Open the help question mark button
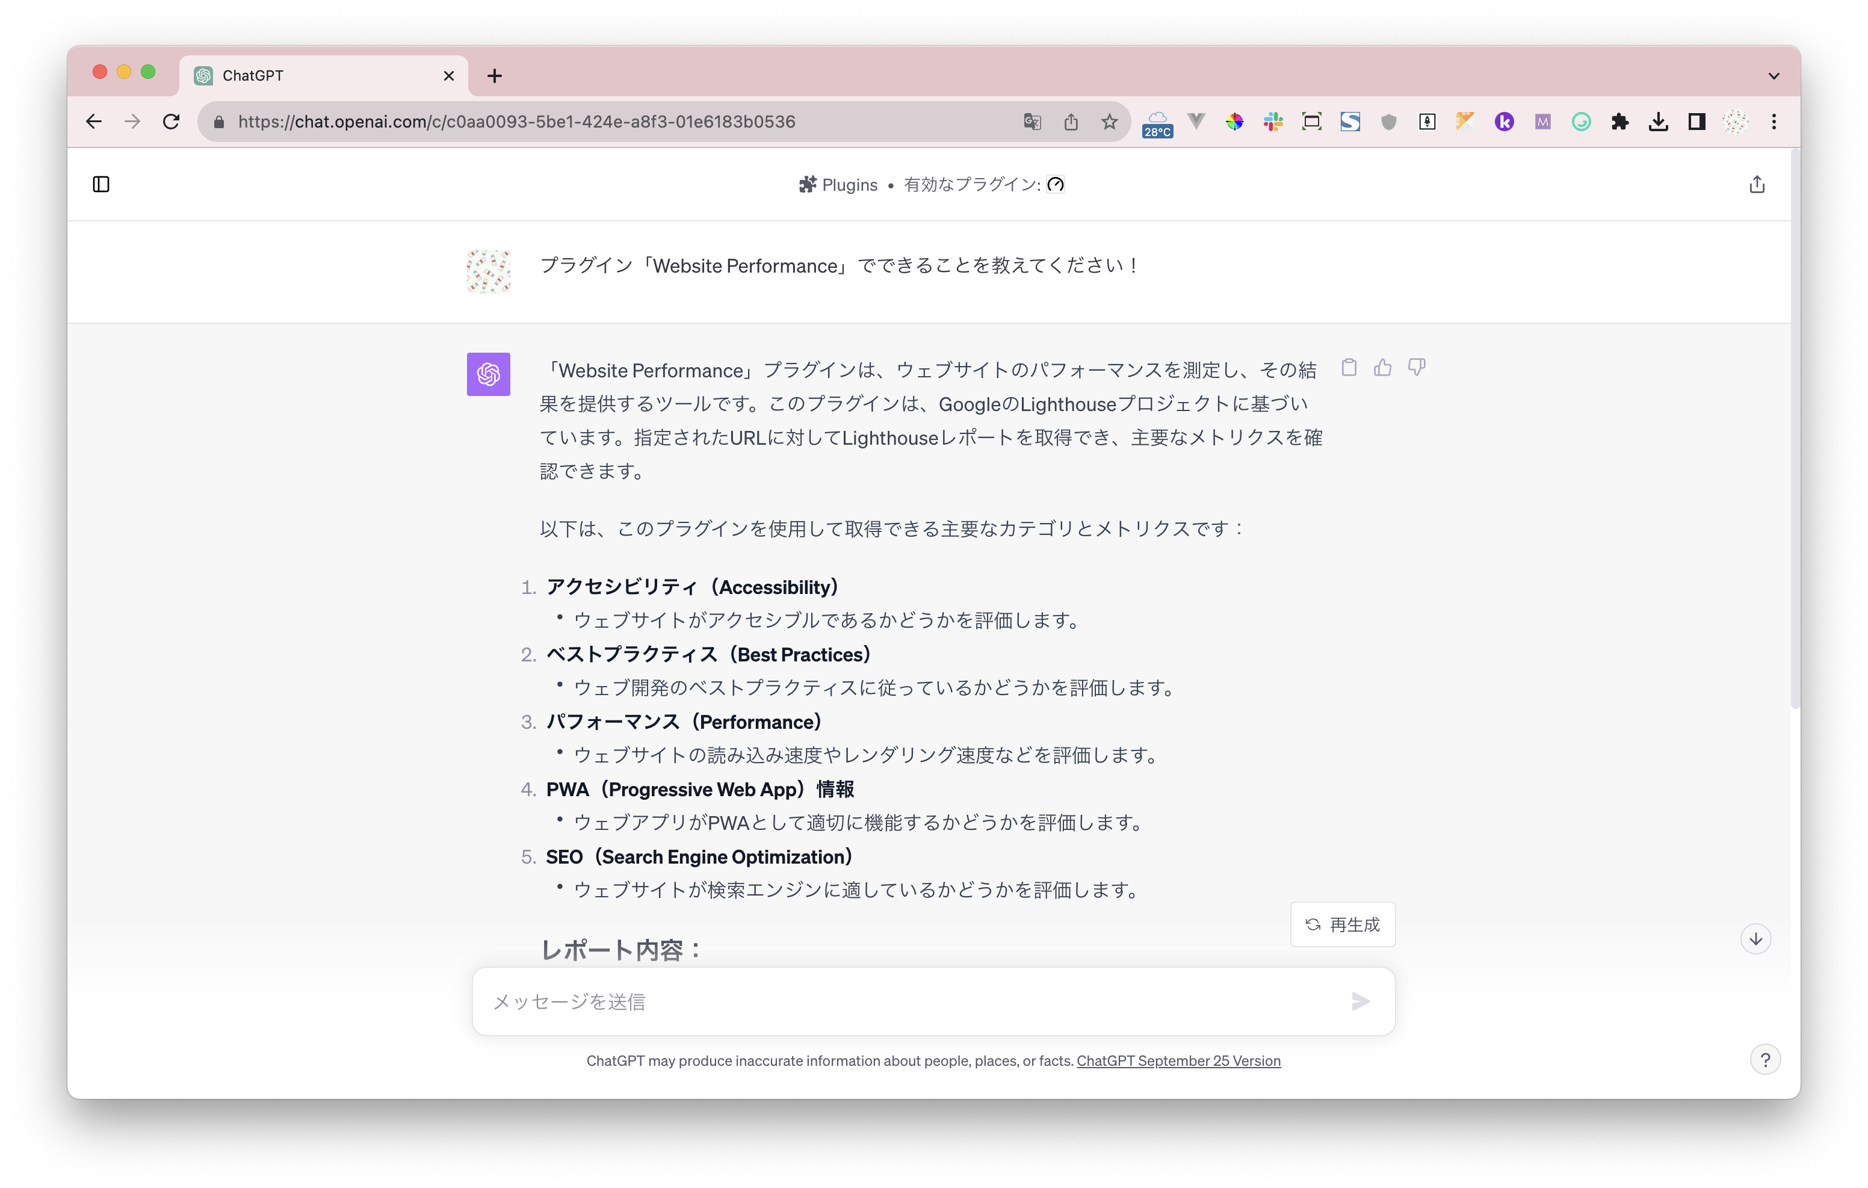 point(1765,1060)
